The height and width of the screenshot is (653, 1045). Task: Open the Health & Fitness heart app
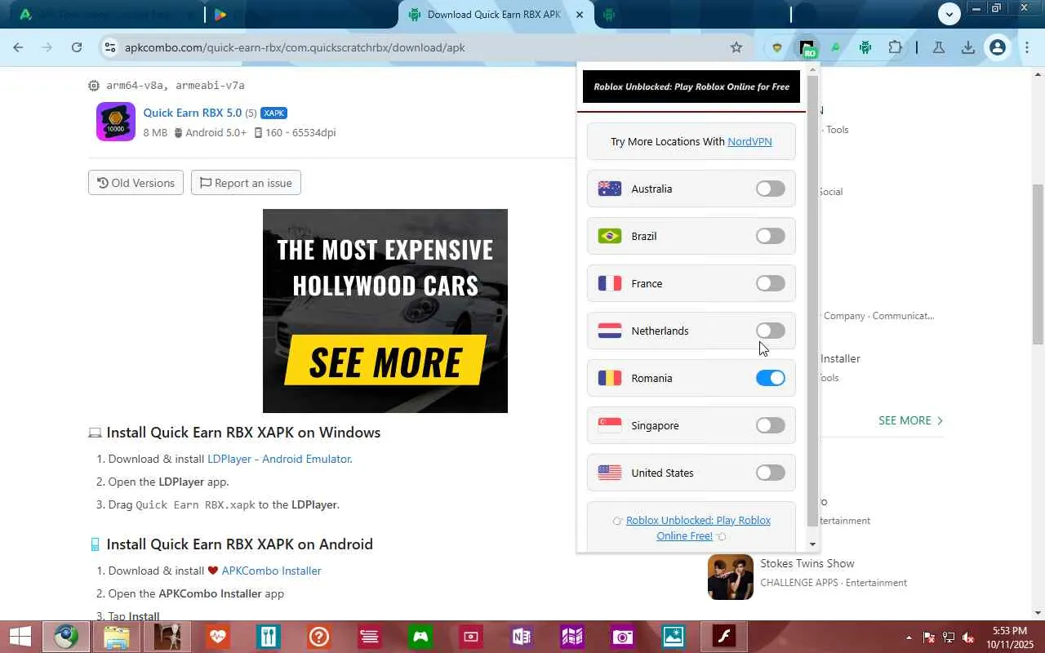pos(218,637)
